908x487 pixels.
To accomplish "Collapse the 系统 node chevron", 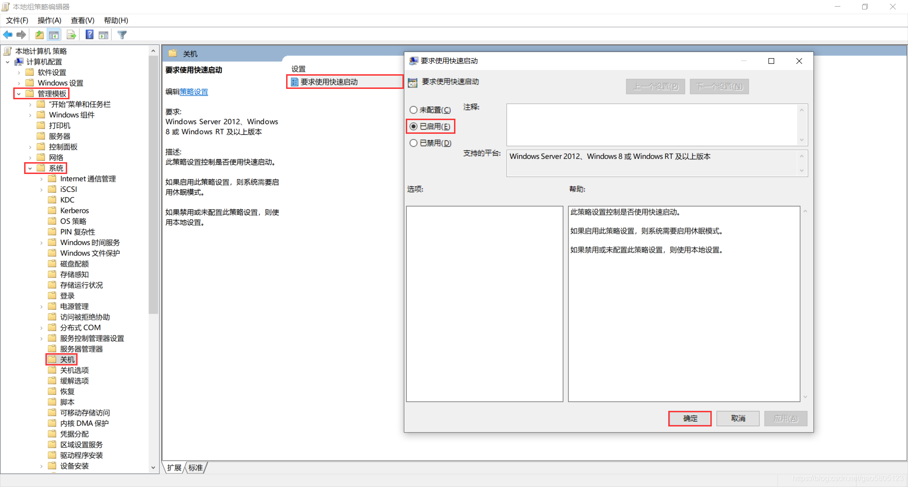I will coord(30,168).
